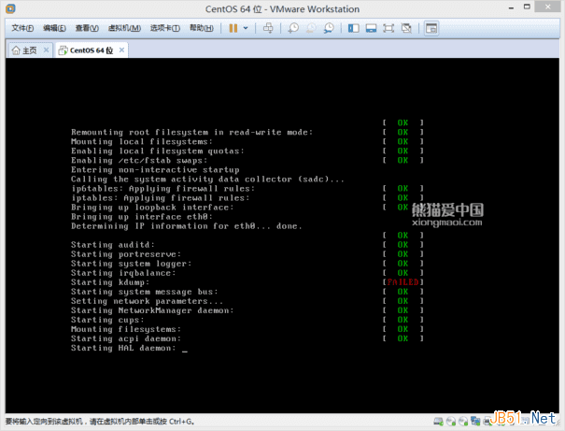Click the first CD/DVD drive status icon
The image size is (565, 431).
pyautogui.click(x=450, y=421)
